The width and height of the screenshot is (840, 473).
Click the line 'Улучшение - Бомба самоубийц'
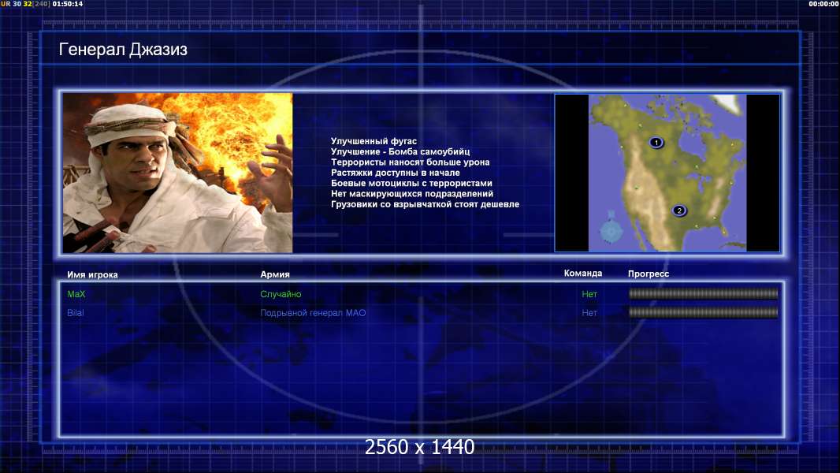(400, 151)
